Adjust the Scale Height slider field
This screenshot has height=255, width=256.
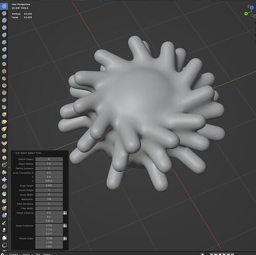pos(49,186)
